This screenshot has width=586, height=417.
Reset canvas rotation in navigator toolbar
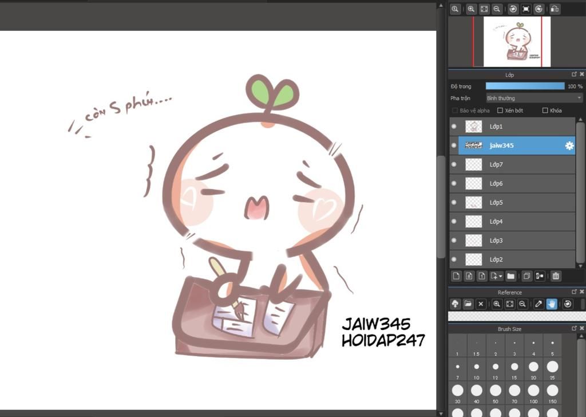coord(526,9)
